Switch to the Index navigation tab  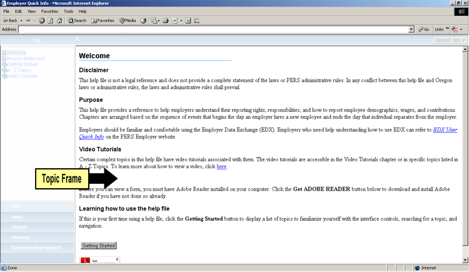(x=17, y=216)
